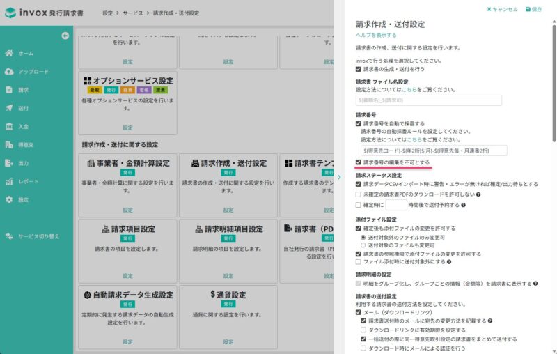This screenshot has width=557, height=354.
Task: Enable 未確定の請求書PDFのダウンロードを許可しない
Action: [358, 194]
